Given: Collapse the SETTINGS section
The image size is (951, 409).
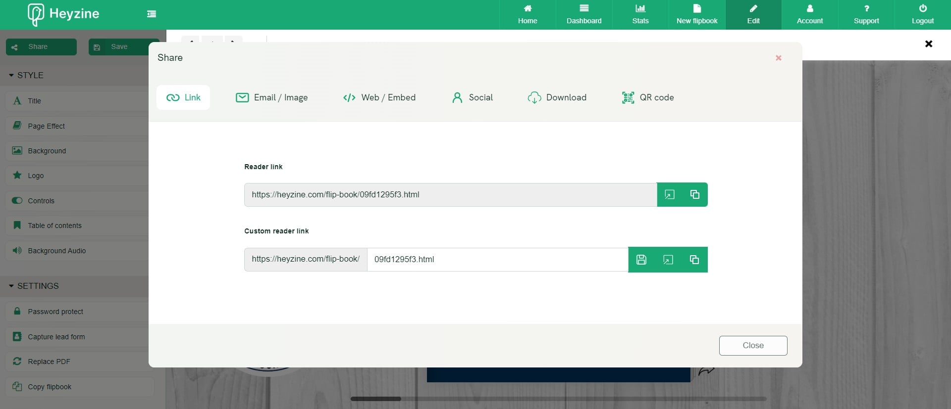Looking at the screenshot, I should 34,286.
